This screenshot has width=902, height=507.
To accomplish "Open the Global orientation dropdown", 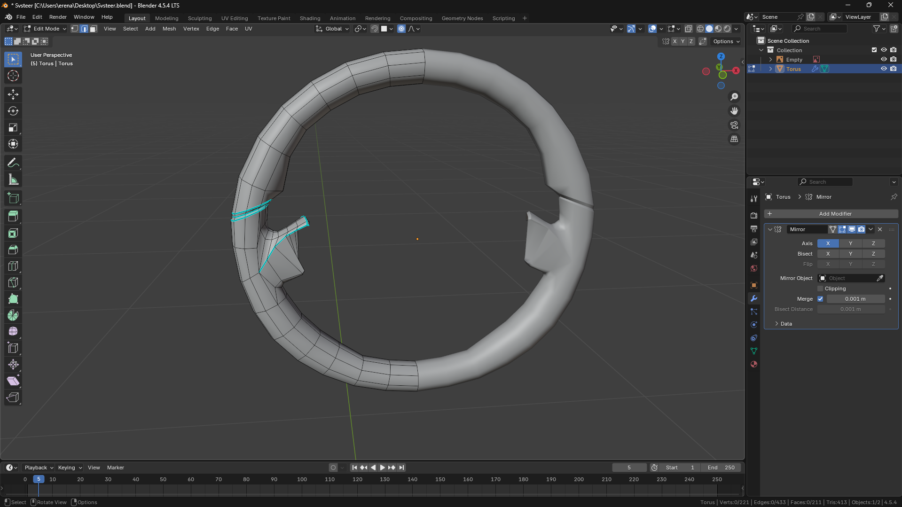I will [332, 29].
